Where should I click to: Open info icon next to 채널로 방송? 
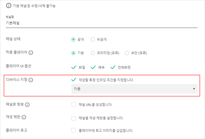coord(27,105)
